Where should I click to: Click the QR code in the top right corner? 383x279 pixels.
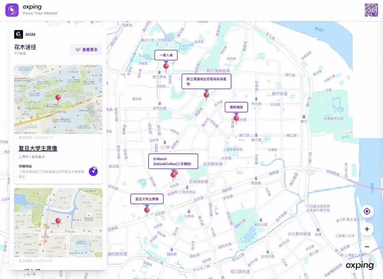click(371, 10)
